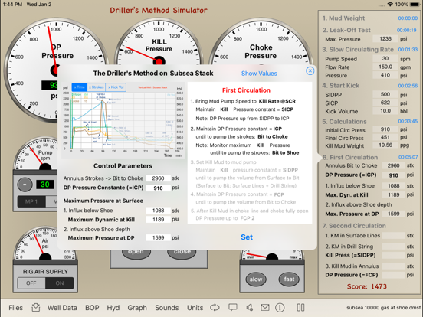The height and width of the screenshot is (317, 423).
Task: Click the envelope mail icon
Action: (x=264, y=308)
